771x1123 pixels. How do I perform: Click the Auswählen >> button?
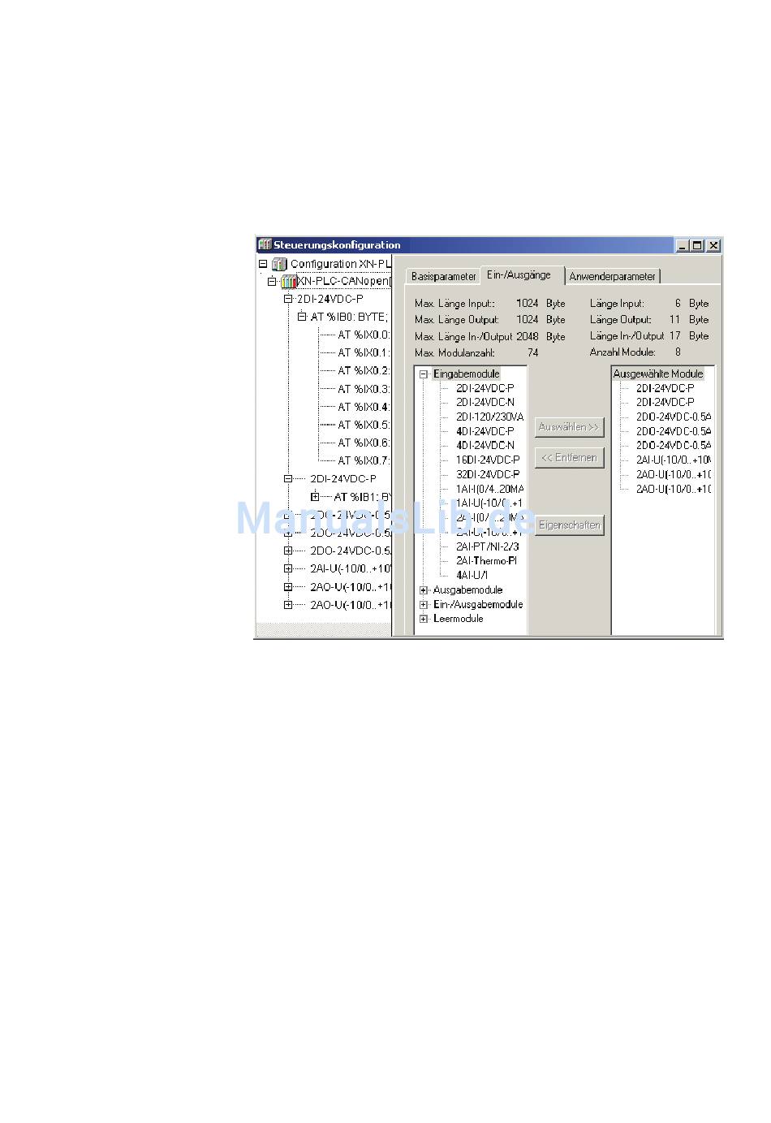569,427
